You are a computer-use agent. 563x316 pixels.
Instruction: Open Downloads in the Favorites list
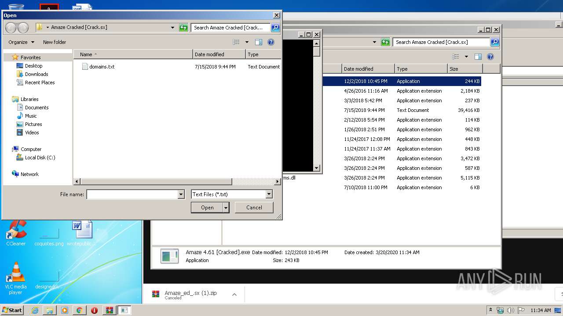tap(36, 74)
